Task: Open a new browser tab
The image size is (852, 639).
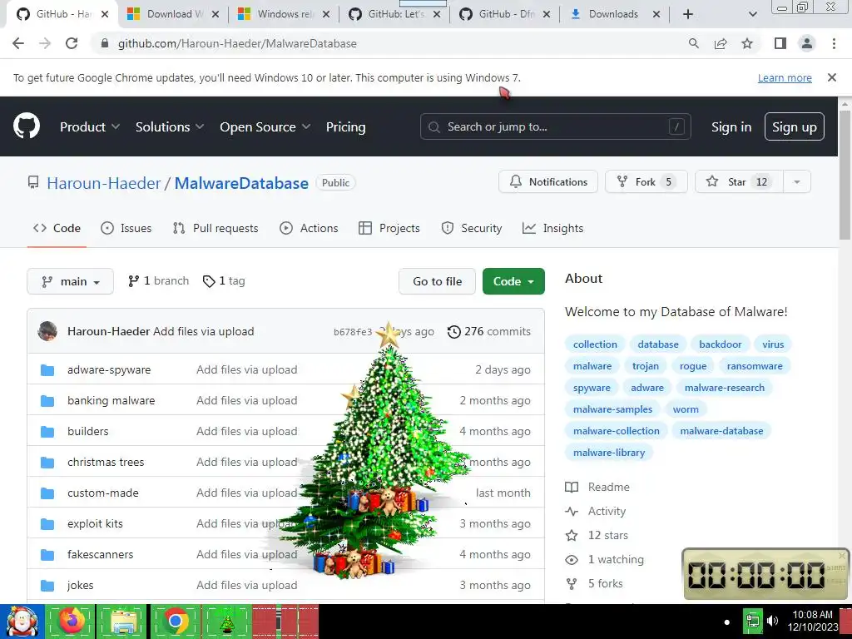Action: [688, 14]
